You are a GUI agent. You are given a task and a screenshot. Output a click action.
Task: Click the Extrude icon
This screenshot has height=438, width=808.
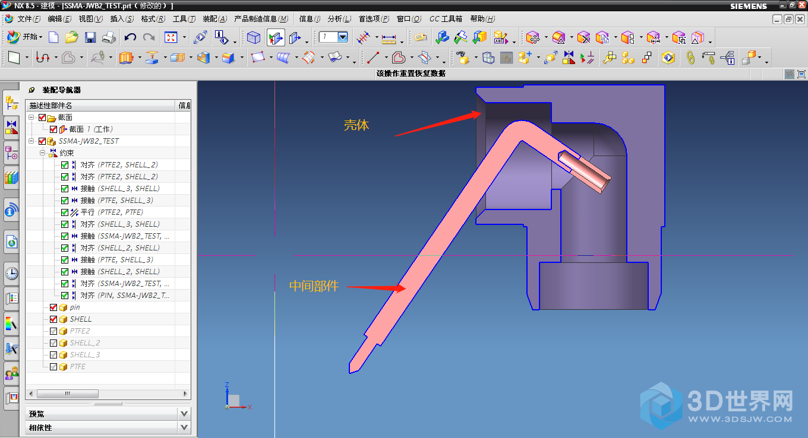coord(125,58)
